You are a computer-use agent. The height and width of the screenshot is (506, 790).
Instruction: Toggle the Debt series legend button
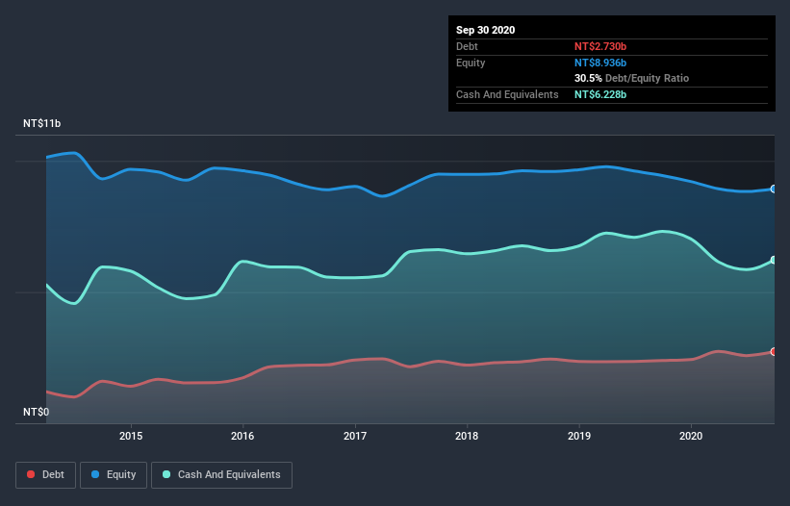(x=46, y=475)
